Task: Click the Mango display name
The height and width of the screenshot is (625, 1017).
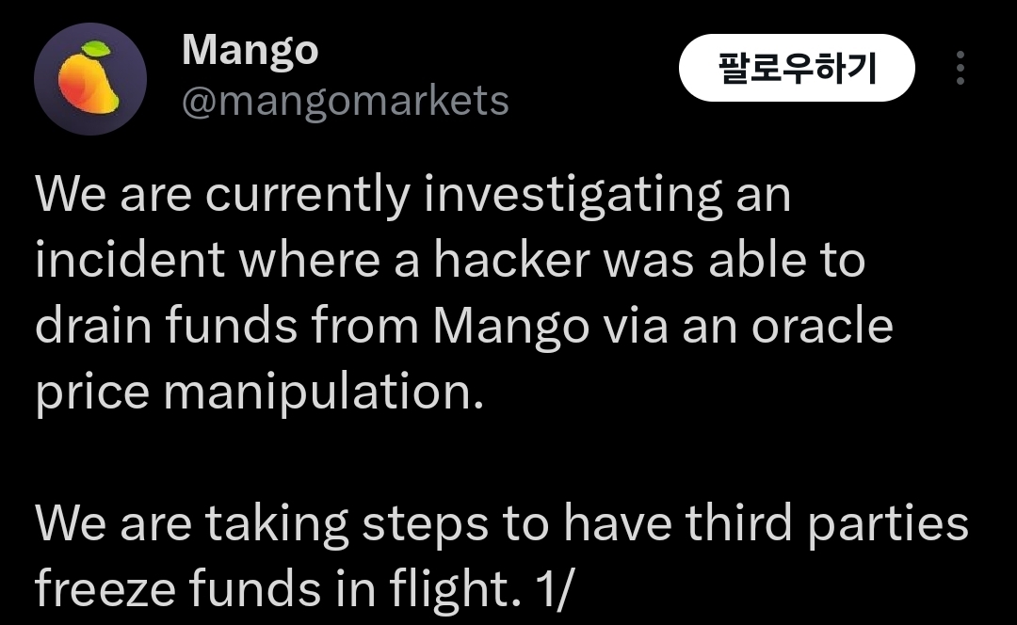Action: point(250,49)
